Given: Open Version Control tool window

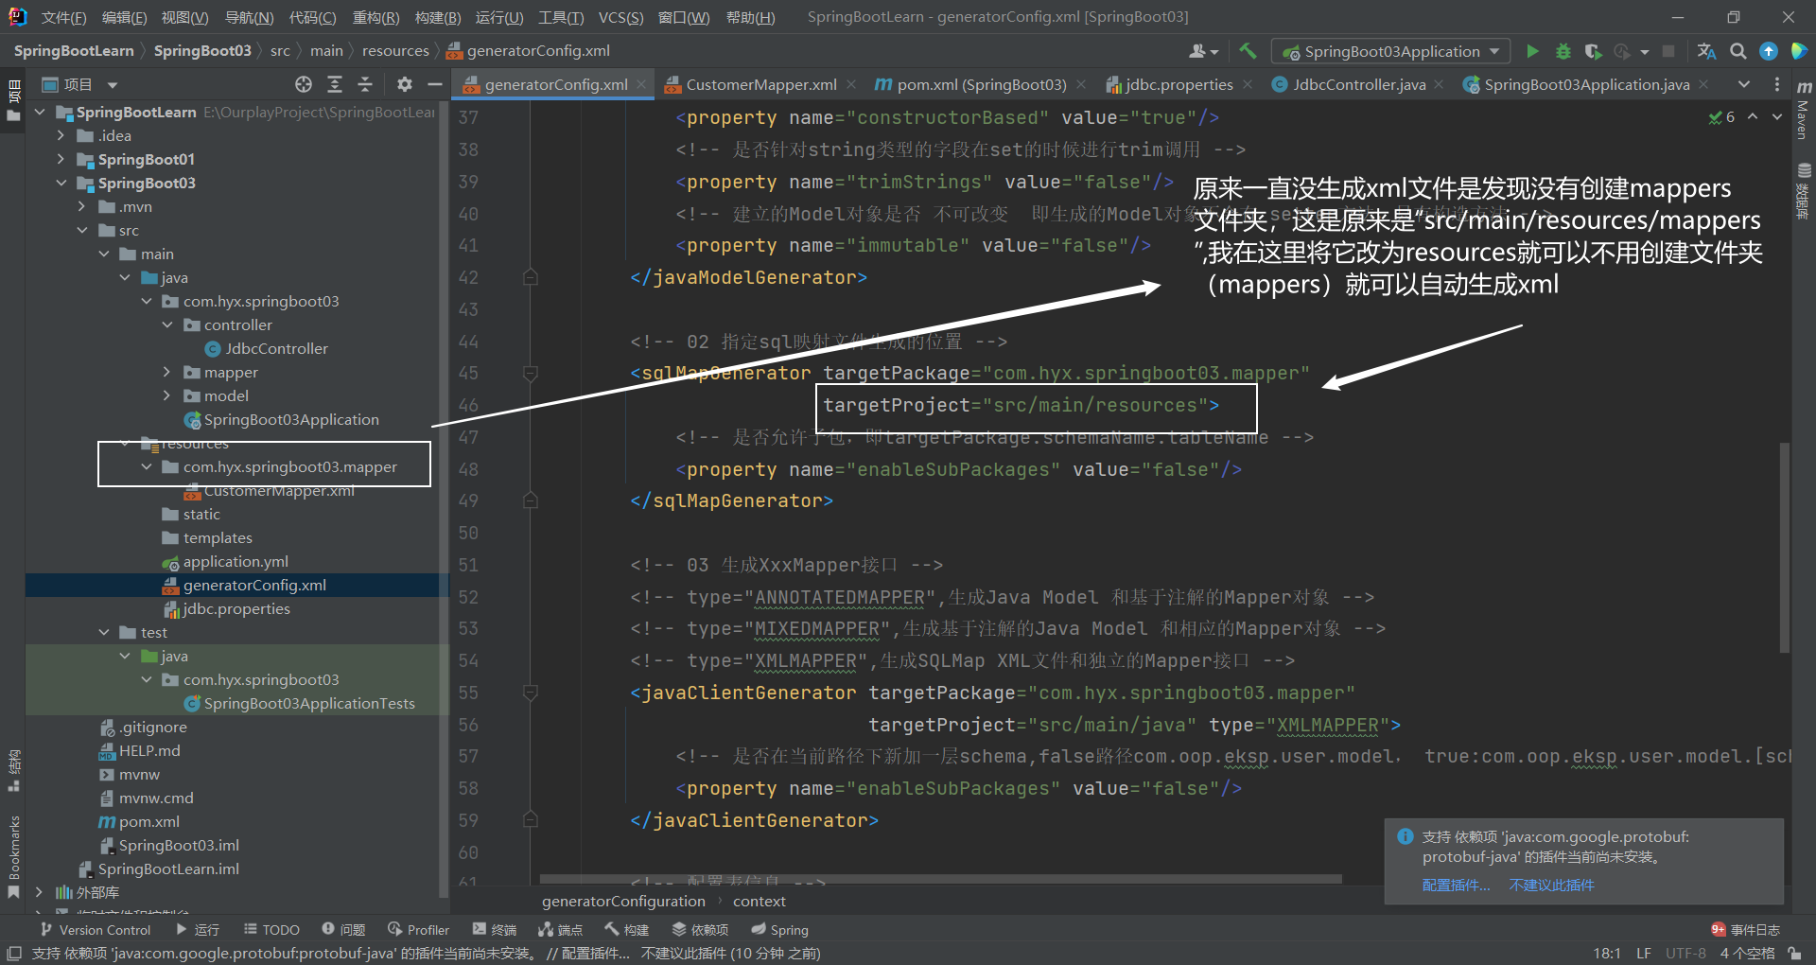Looking at the screenshot, I should (95, 930).
